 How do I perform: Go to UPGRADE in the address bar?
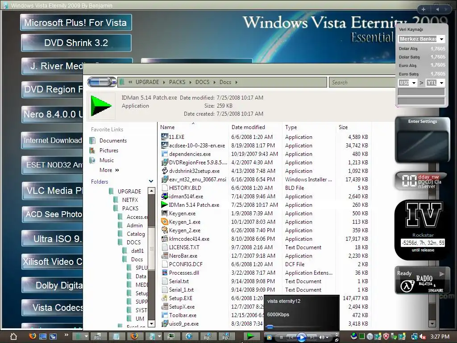click(x=147, y=82)
